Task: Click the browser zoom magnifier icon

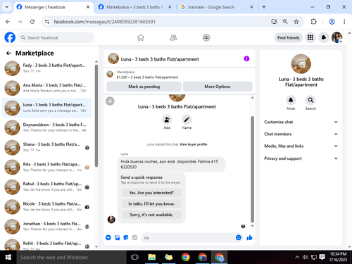Action: [285, 22]
